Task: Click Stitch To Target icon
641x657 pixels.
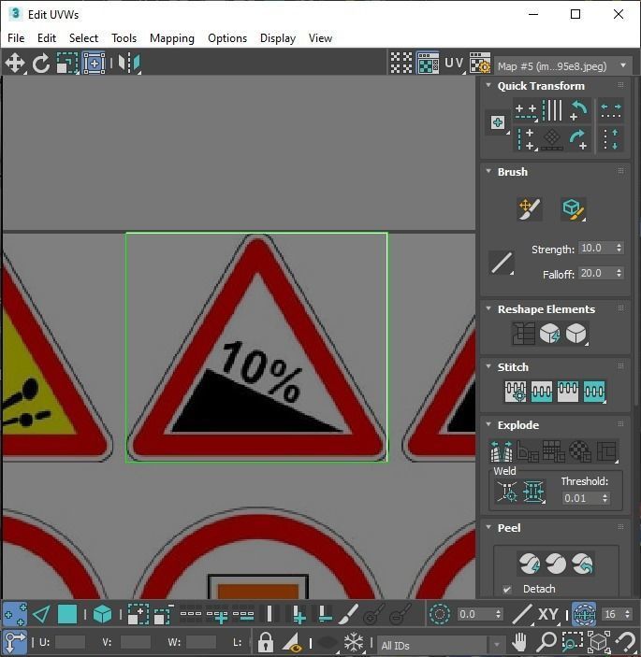Action: (516, 392)
